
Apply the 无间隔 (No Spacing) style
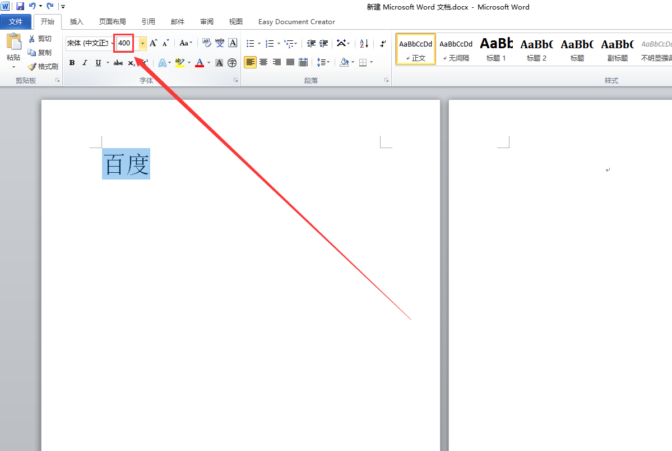click(x=456, y=49)
